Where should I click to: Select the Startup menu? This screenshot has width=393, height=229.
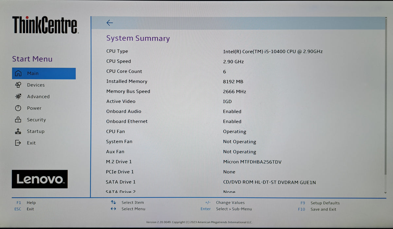point(36,131)
